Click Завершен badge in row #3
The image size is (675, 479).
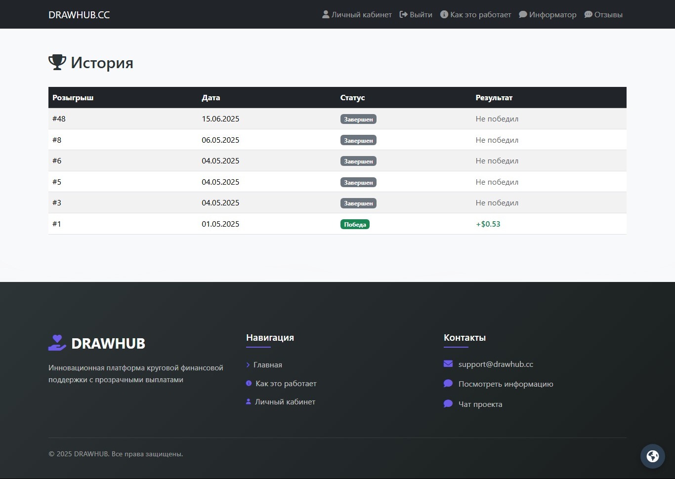point(358,203)
